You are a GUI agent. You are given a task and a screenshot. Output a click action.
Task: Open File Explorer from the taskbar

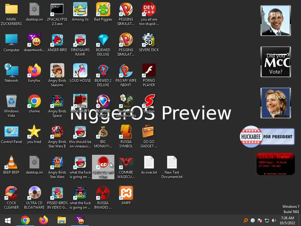point(62,220)
